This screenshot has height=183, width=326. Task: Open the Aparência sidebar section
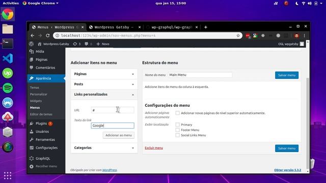(46, 78)
